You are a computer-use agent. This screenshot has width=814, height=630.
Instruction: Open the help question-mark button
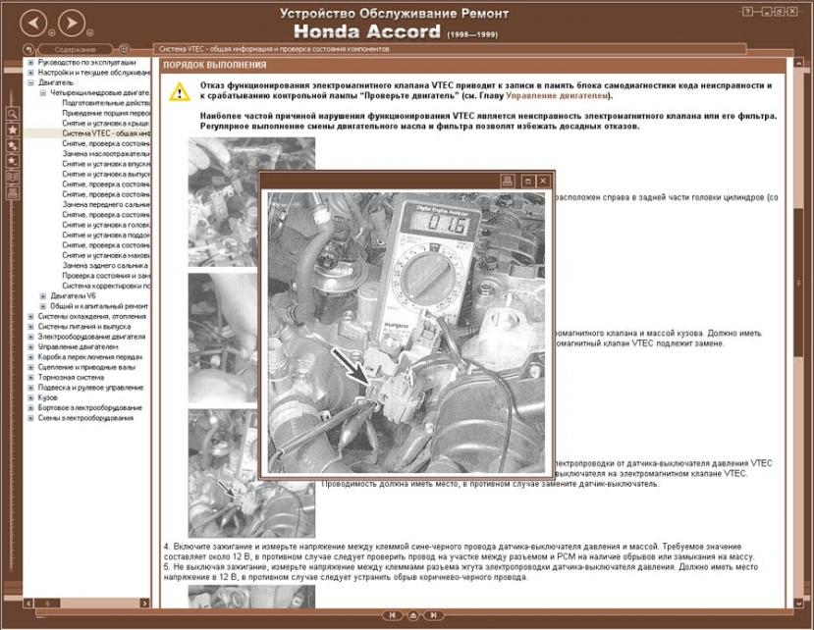click(x=747, y=12)
